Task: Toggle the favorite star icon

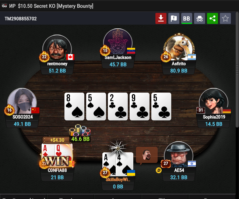Action: 225,18
